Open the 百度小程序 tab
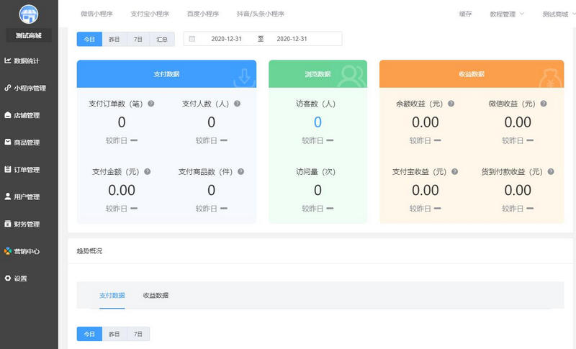 point(203,14)
